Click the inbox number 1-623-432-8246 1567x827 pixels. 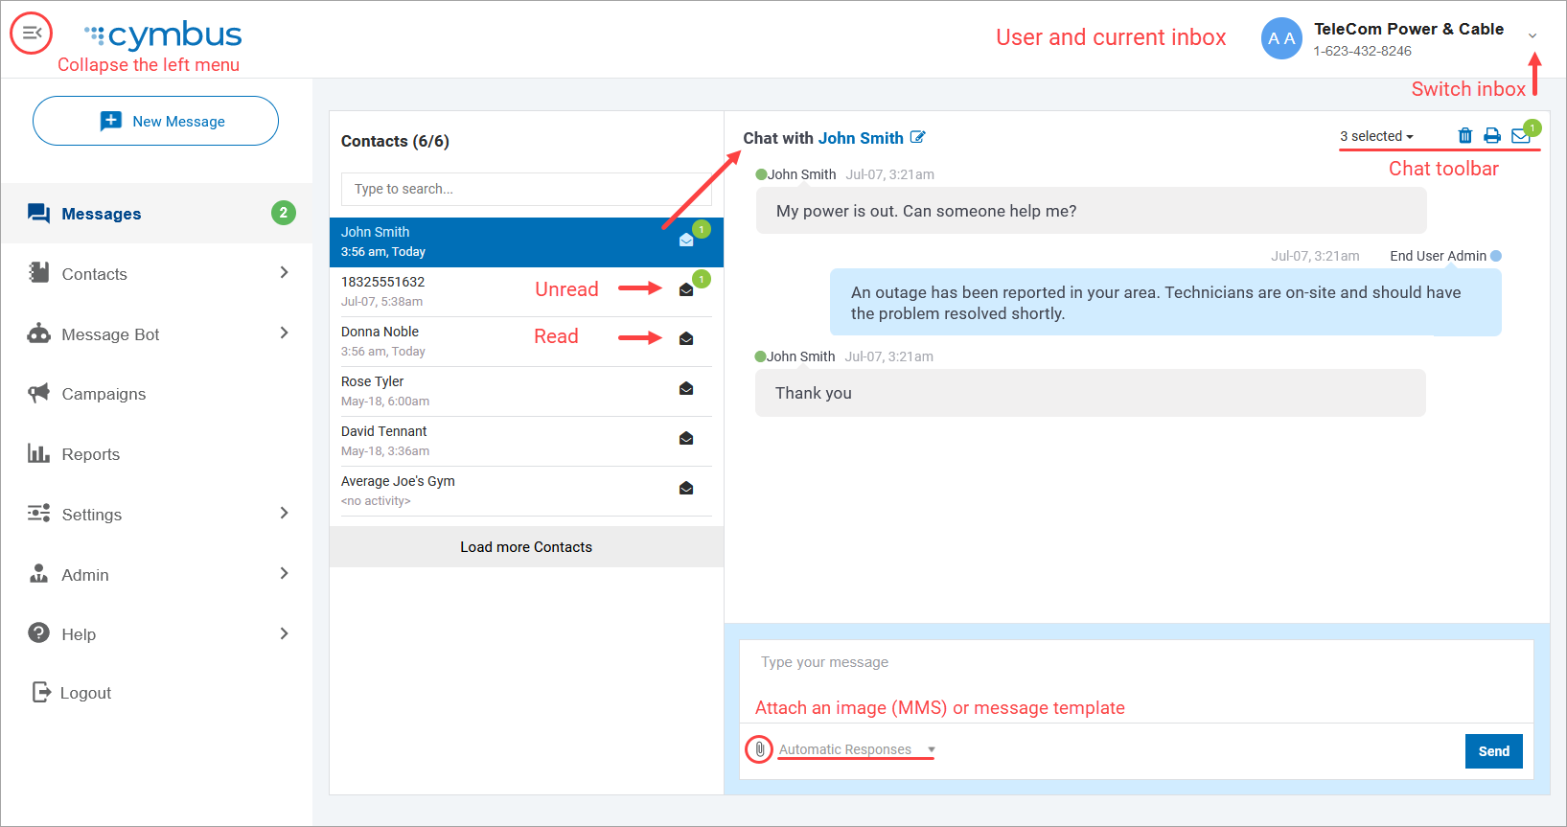tap(1362, 51)
